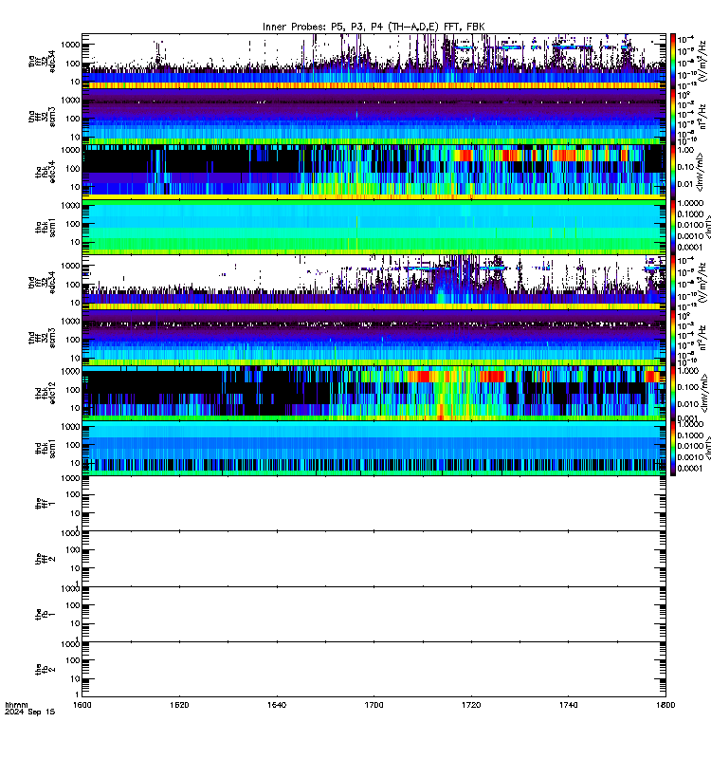
Task: Click the "<|mV/m|>" unit label beside tha fbk edc34
Action: (700, 173)
